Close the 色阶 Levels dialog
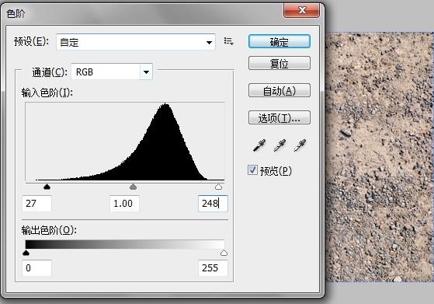 302,10
